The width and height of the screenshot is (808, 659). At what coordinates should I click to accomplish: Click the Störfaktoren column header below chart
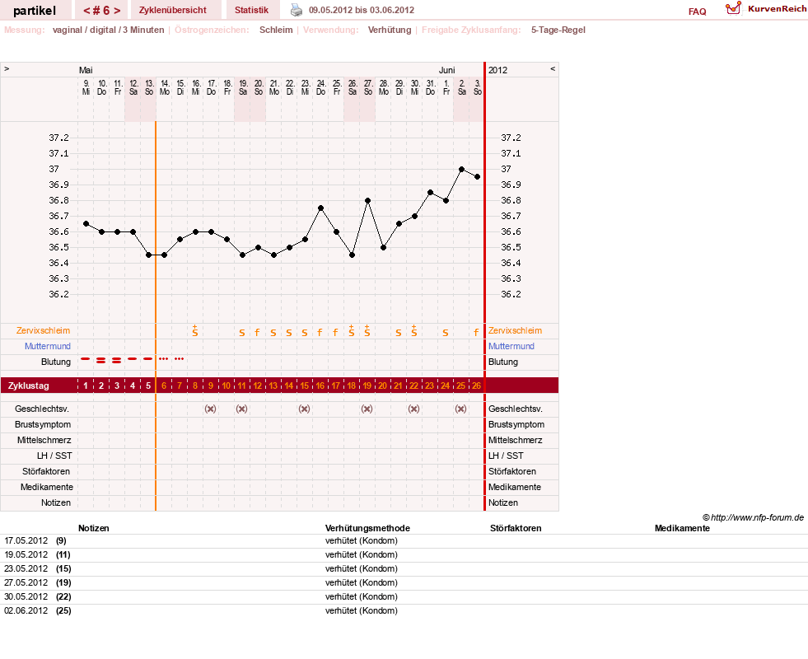pos(516,528)
